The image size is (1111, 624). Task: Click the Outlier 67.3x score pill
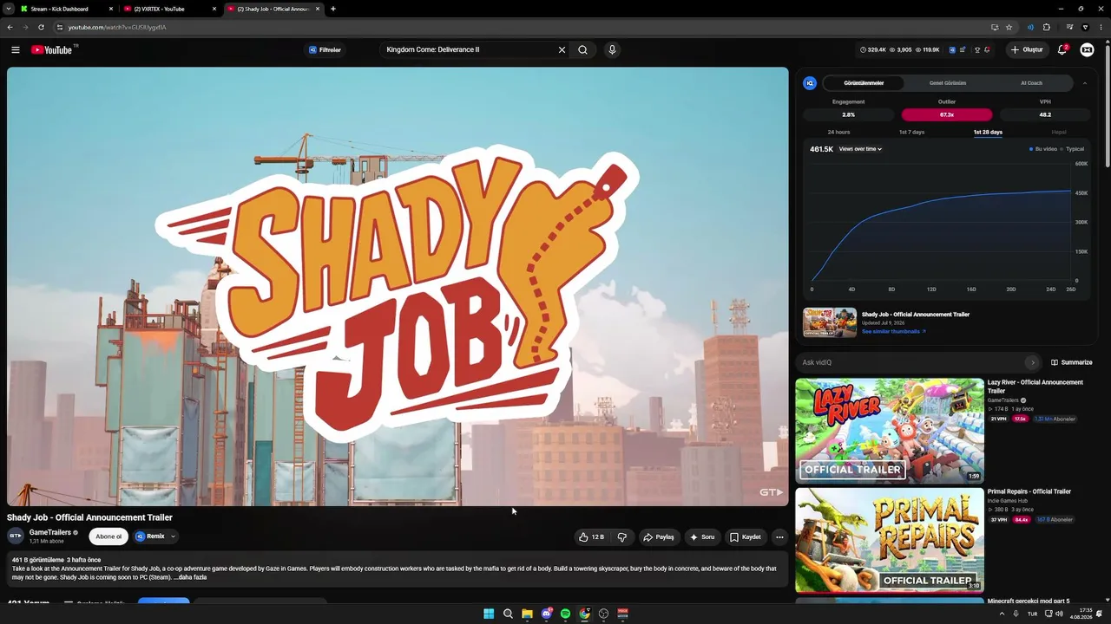point(947,114)
